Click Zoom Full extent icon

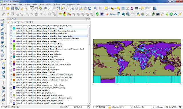[59, 8]
